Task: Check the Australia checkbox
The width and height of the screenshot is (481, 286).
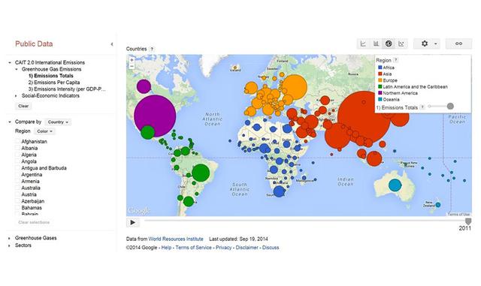Action: pos(17,188)
